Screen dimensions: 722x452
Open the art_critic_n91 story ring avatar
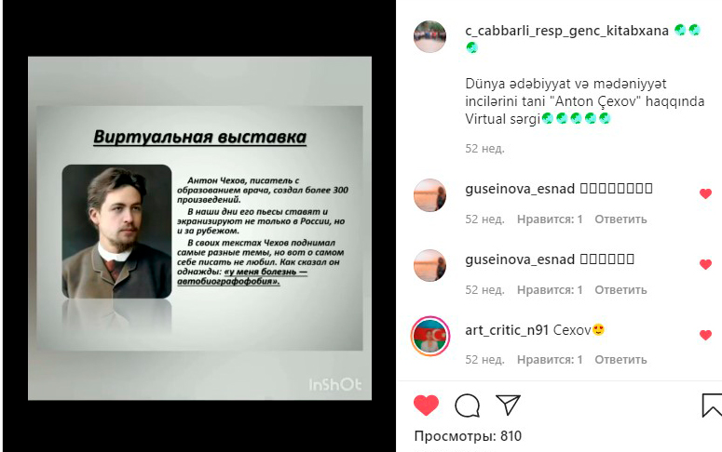click(430, 336)
